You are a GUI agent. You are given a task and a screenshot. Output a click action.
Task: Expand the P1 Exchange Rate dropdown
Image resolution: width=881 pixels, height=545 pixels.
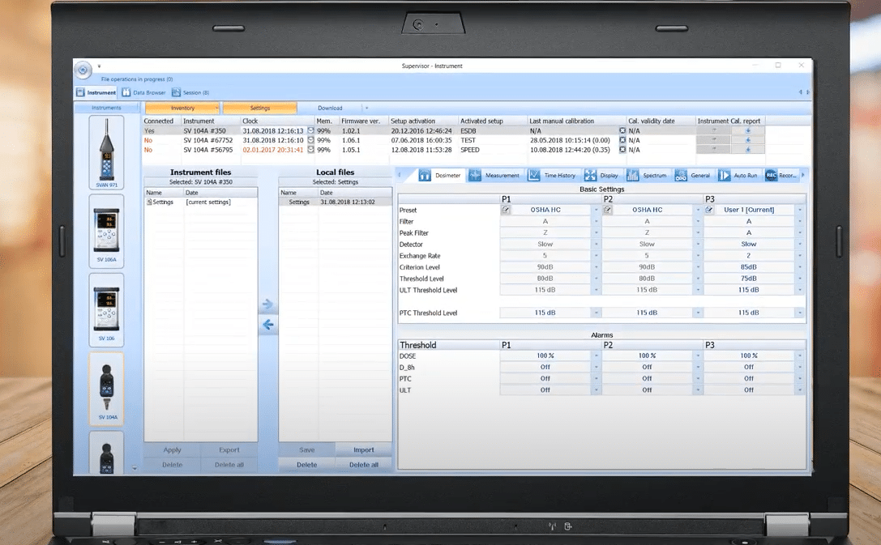click(596, 256)
